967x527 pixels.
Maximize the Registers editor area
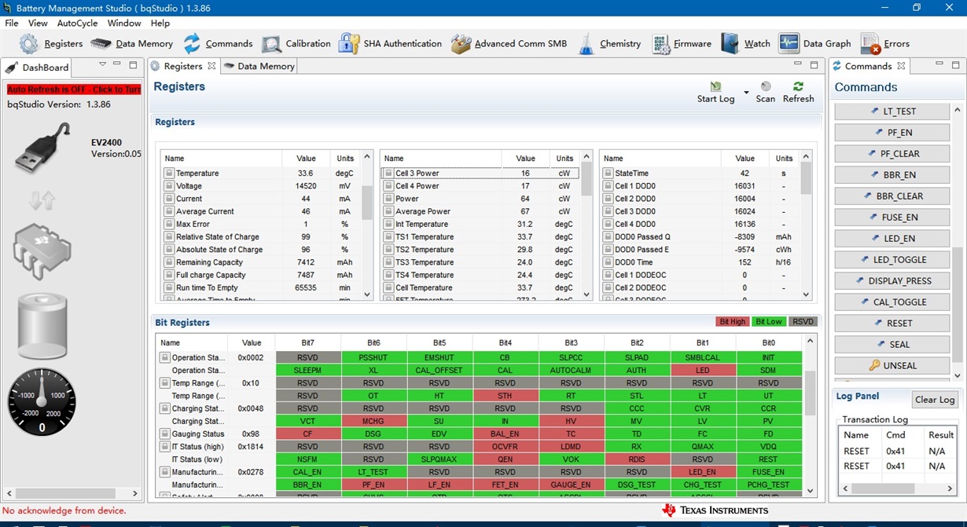[814, 64]
